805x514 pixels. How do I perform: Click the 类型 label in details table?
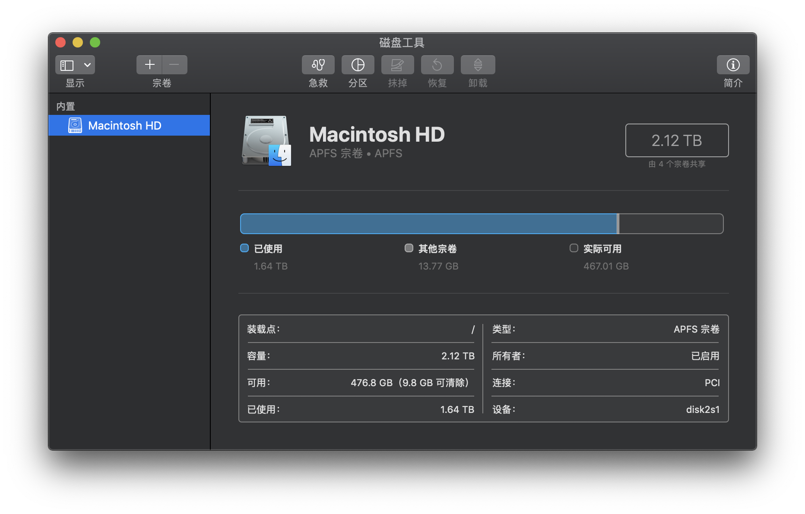click(x=504, y=329)
